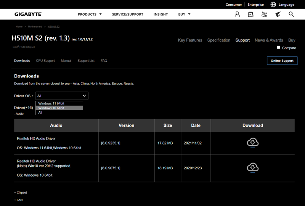Expand the BUY menu
The height and width of the screenshot is (206, 305).
(x=184, y=14)
